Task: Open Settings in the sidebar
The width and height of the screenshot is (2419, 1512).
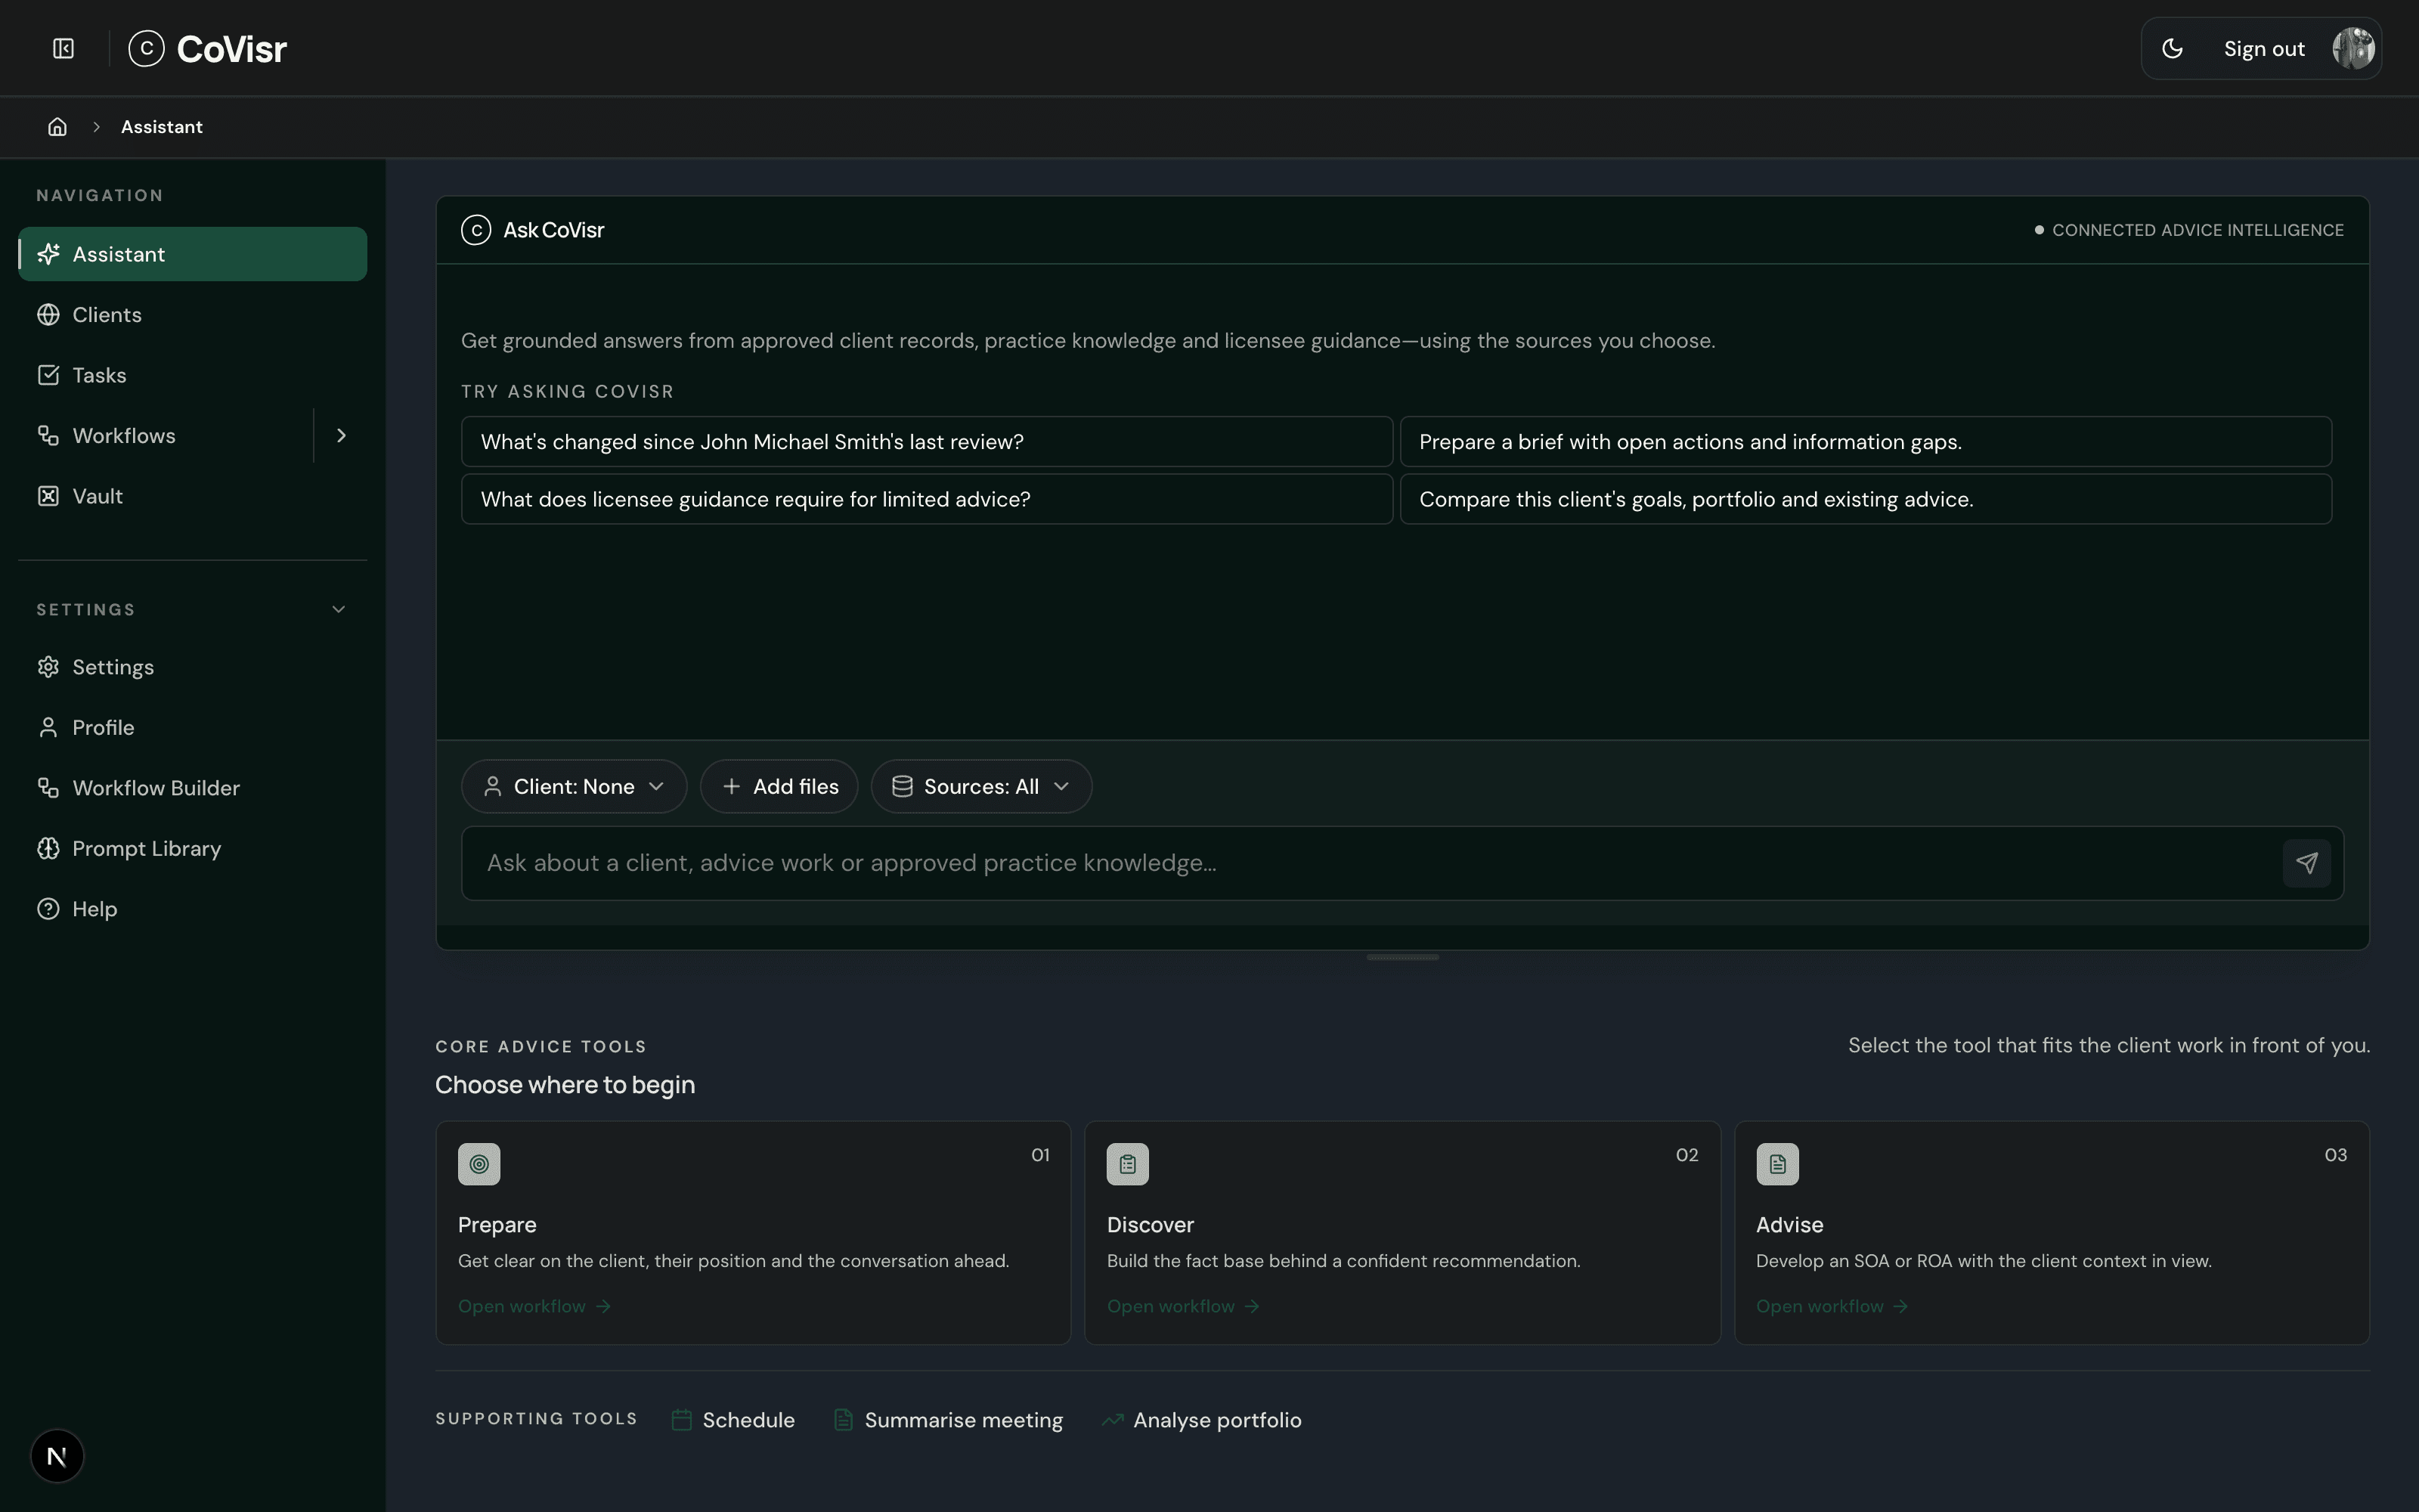Action: [193, 667]
